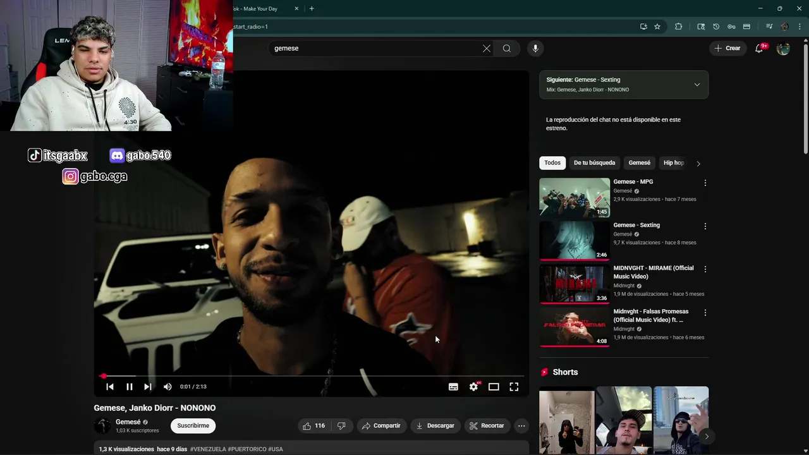Image resolution: width=809 pixels, height=455 pixels.
Task: Open MIDNVGHT - MIRAME video thumbnail
Action: (575, 284)
